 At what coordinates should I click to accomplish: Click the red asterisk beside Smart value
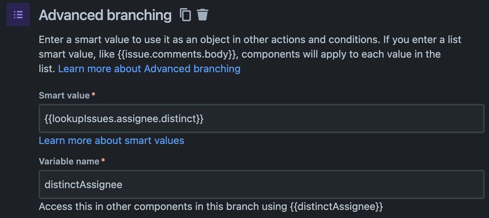click(x=93, y=95)
